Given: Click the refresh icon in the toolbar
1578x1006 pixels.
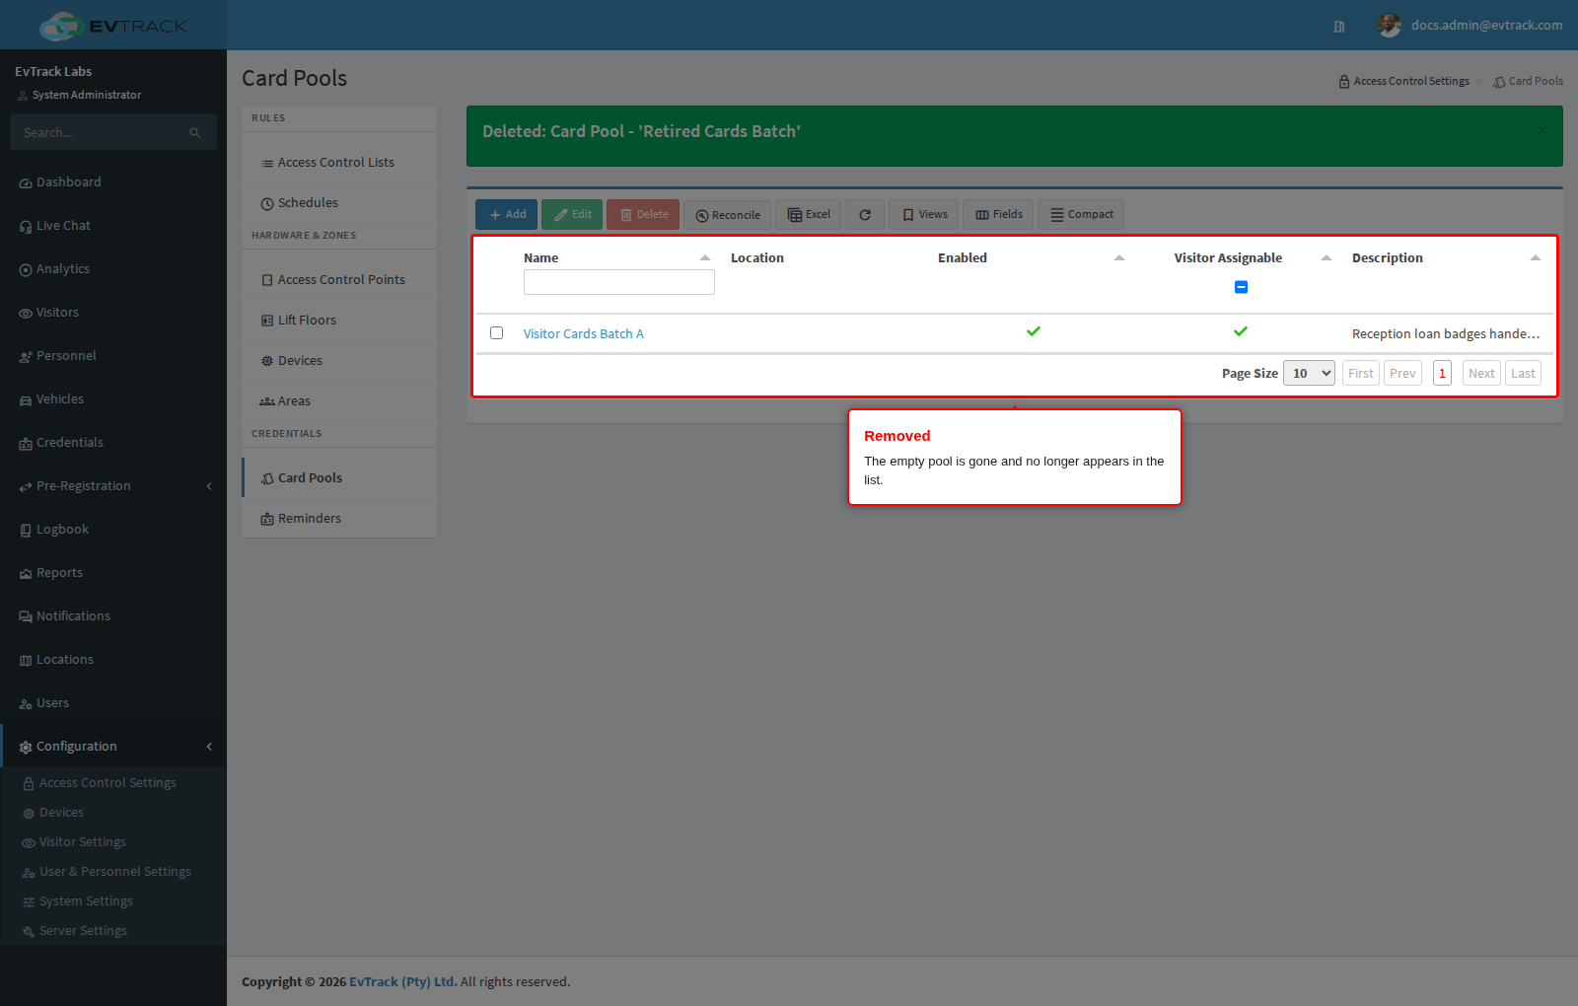Looking at the screenshot, I should click(865, 215).
